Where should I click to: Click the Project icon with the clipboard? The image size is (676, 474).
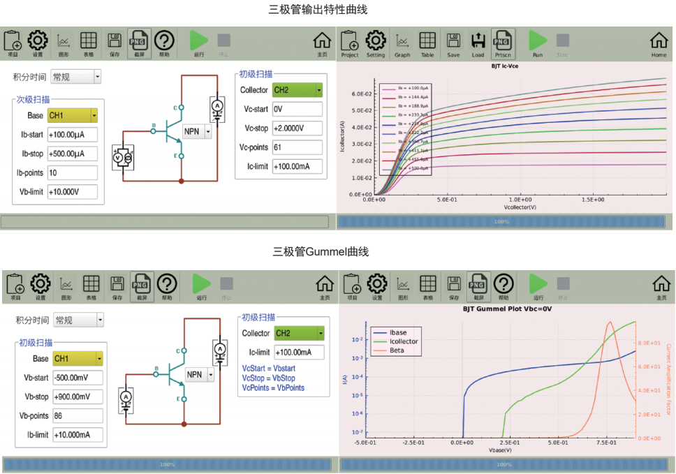click(350, 44)
